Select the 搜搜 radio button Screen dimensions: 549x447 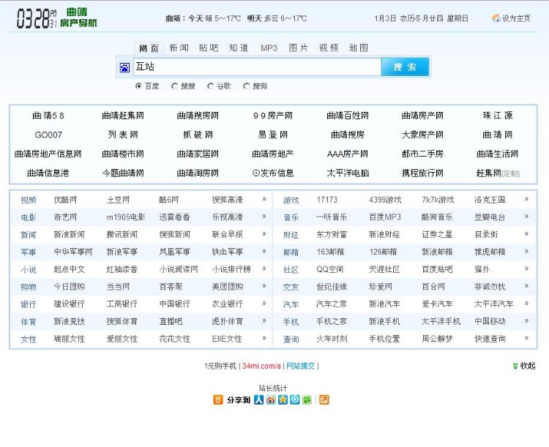174,86
